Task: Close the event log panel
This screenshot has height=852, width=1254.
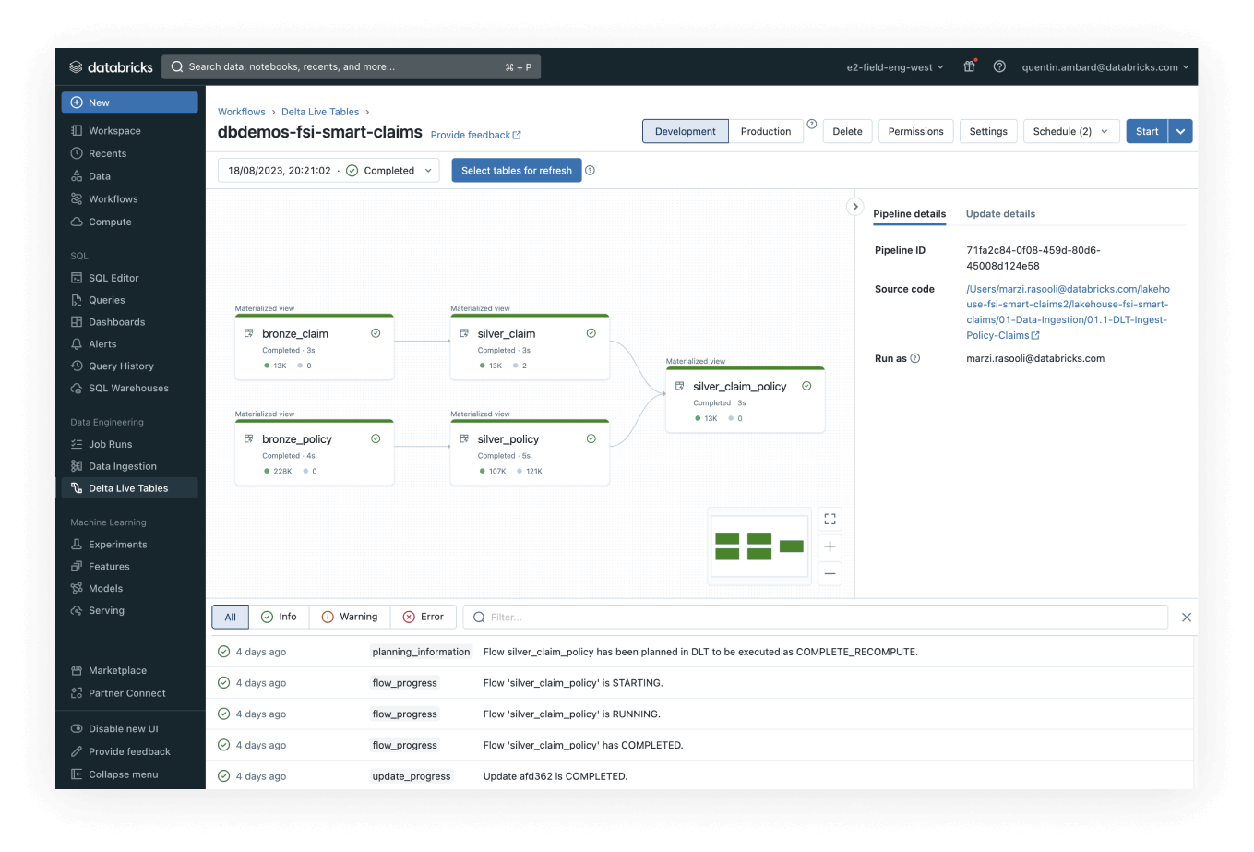Action: (1187, 618)
